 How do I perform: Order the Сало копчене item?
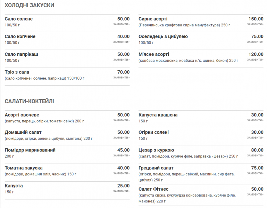(121, 42)
